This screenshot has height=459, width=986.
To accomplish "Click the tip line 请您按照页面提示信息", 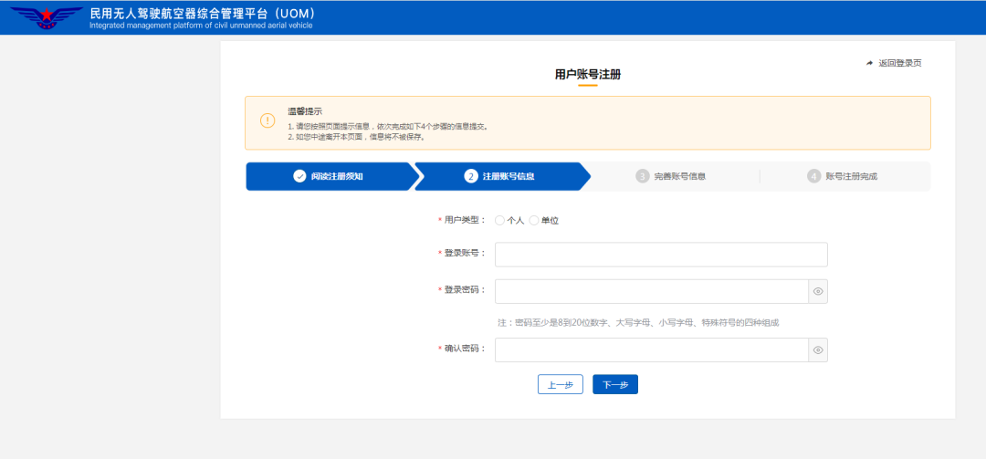I will (388, 126).
